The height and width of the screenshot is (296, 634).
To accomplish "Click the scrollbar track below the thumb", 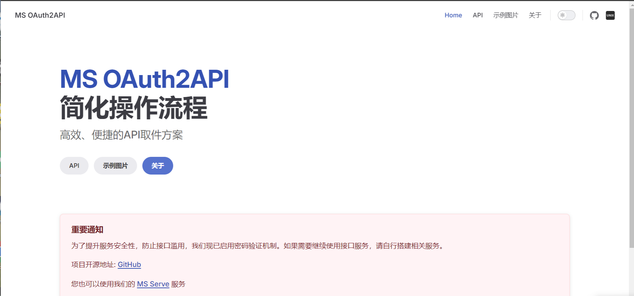I will coord(631,273).
